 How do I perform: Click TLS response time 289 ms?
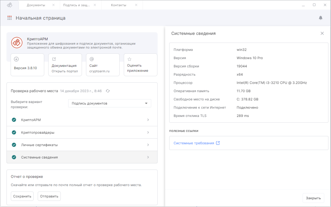pos(243,116)
